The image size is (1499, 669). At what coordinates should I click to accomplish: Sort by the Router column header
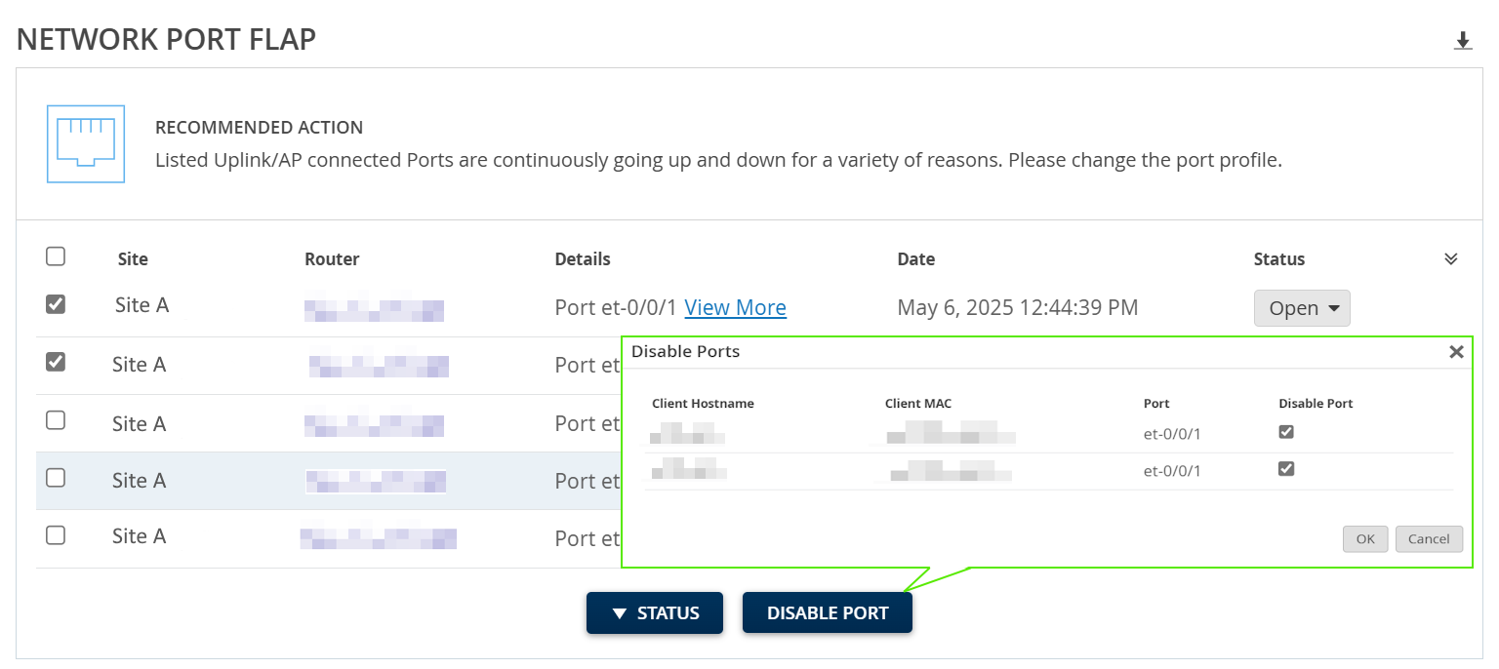(332, 259)
